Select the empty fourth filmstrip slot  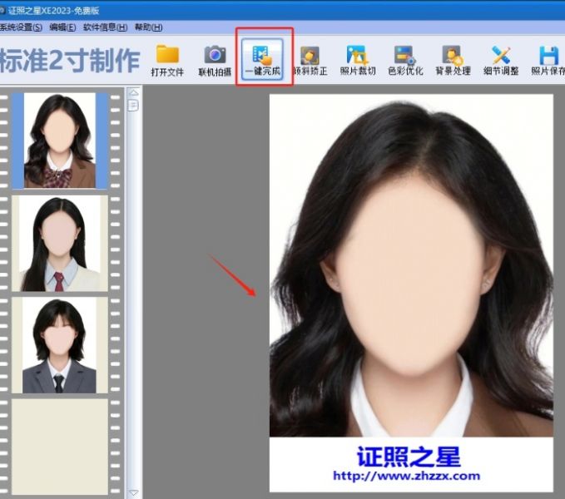(x=60, y=447)
